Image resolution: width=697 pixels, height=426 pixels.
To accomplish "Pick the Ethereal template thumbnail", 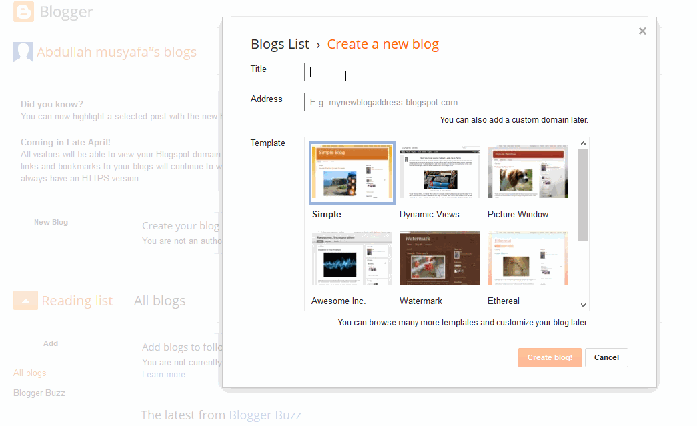I will click(528, 258).
